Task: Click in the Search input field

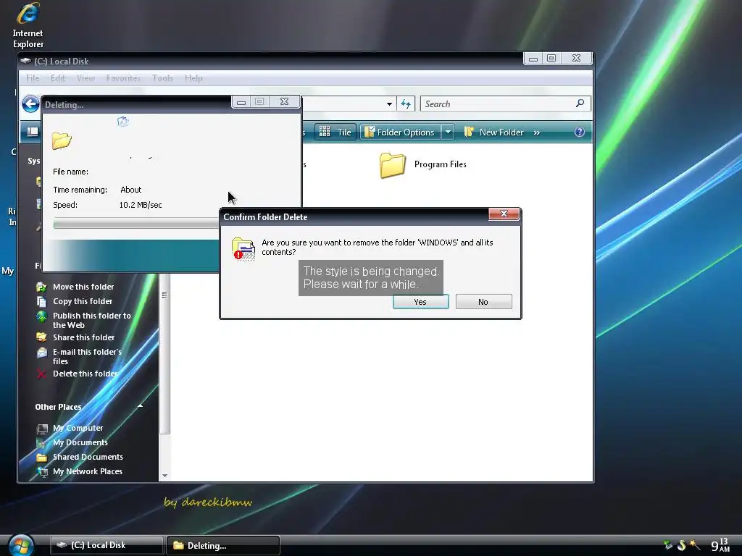Action: coord(497,104)
